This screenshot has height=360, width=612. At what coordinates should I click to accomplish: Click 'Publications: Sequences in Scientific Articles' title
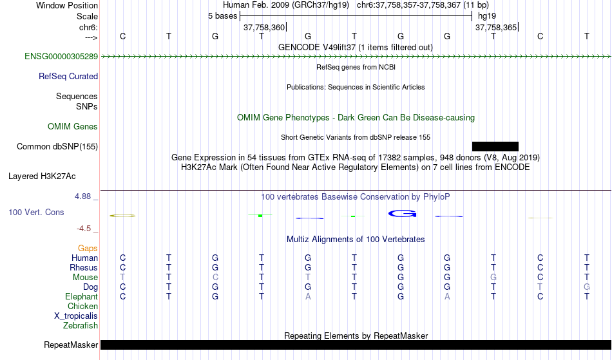point(356,87)
